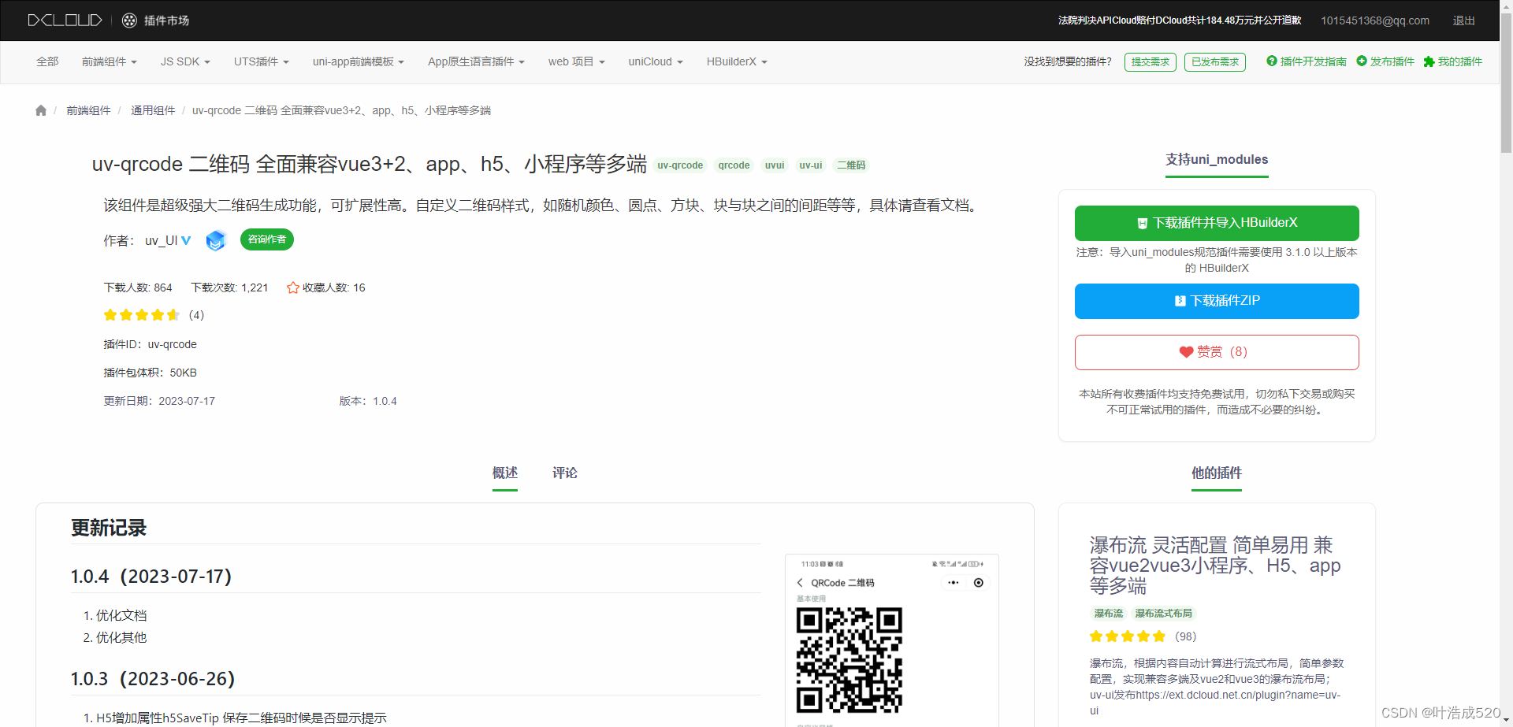Click the heart icon on 赞赏 button
Viewport: 1513px width, 727px height.
(x=1186, y=352)
